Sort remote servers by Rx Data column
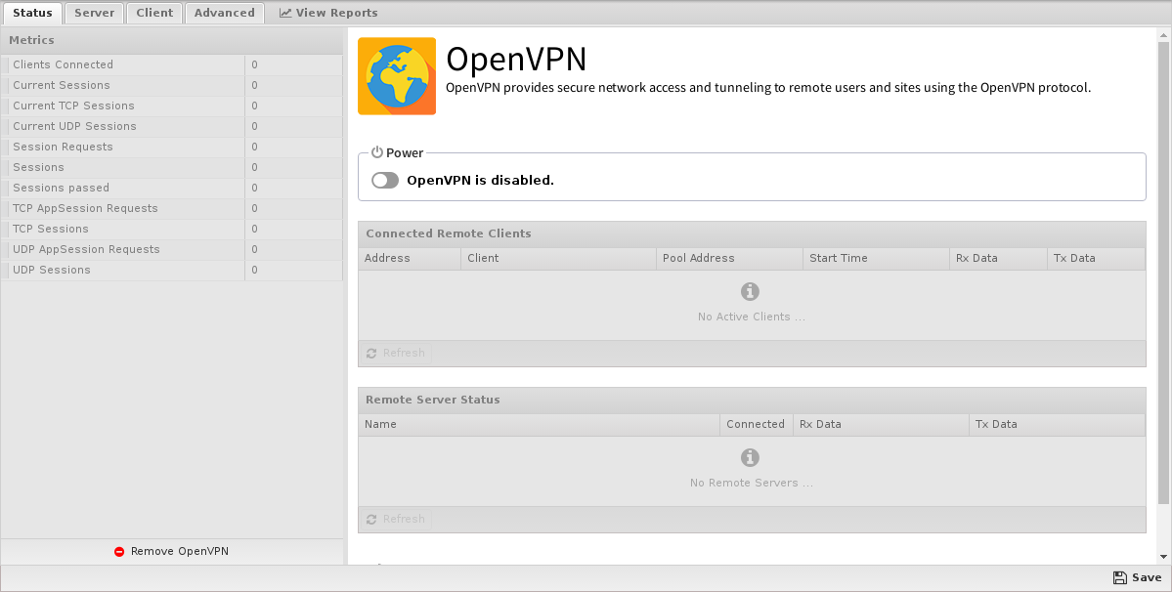Viewport: 1172px width, 592px height. (882, 425)
